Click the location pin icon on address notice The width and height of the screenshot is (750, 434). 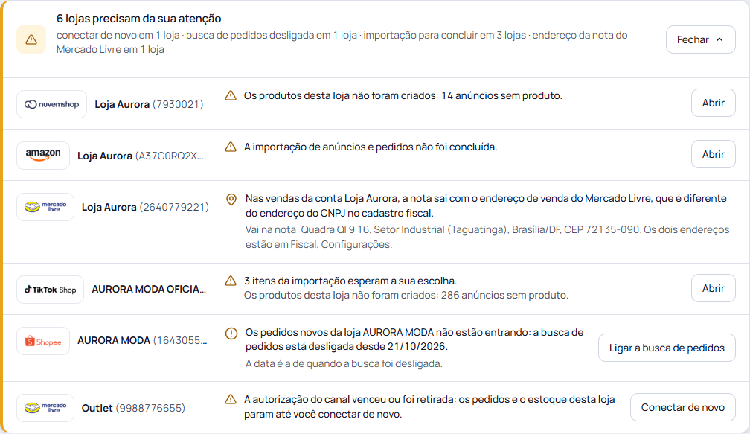pyautogui.click(x=231, y=199)
